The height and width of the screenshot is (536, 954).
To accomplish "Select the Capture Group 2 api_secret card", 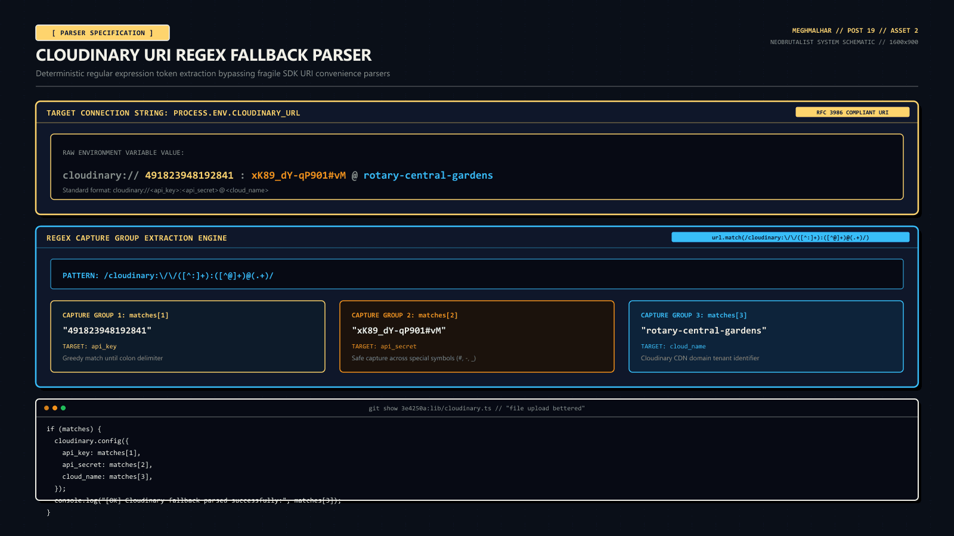I will pos(477,336).
